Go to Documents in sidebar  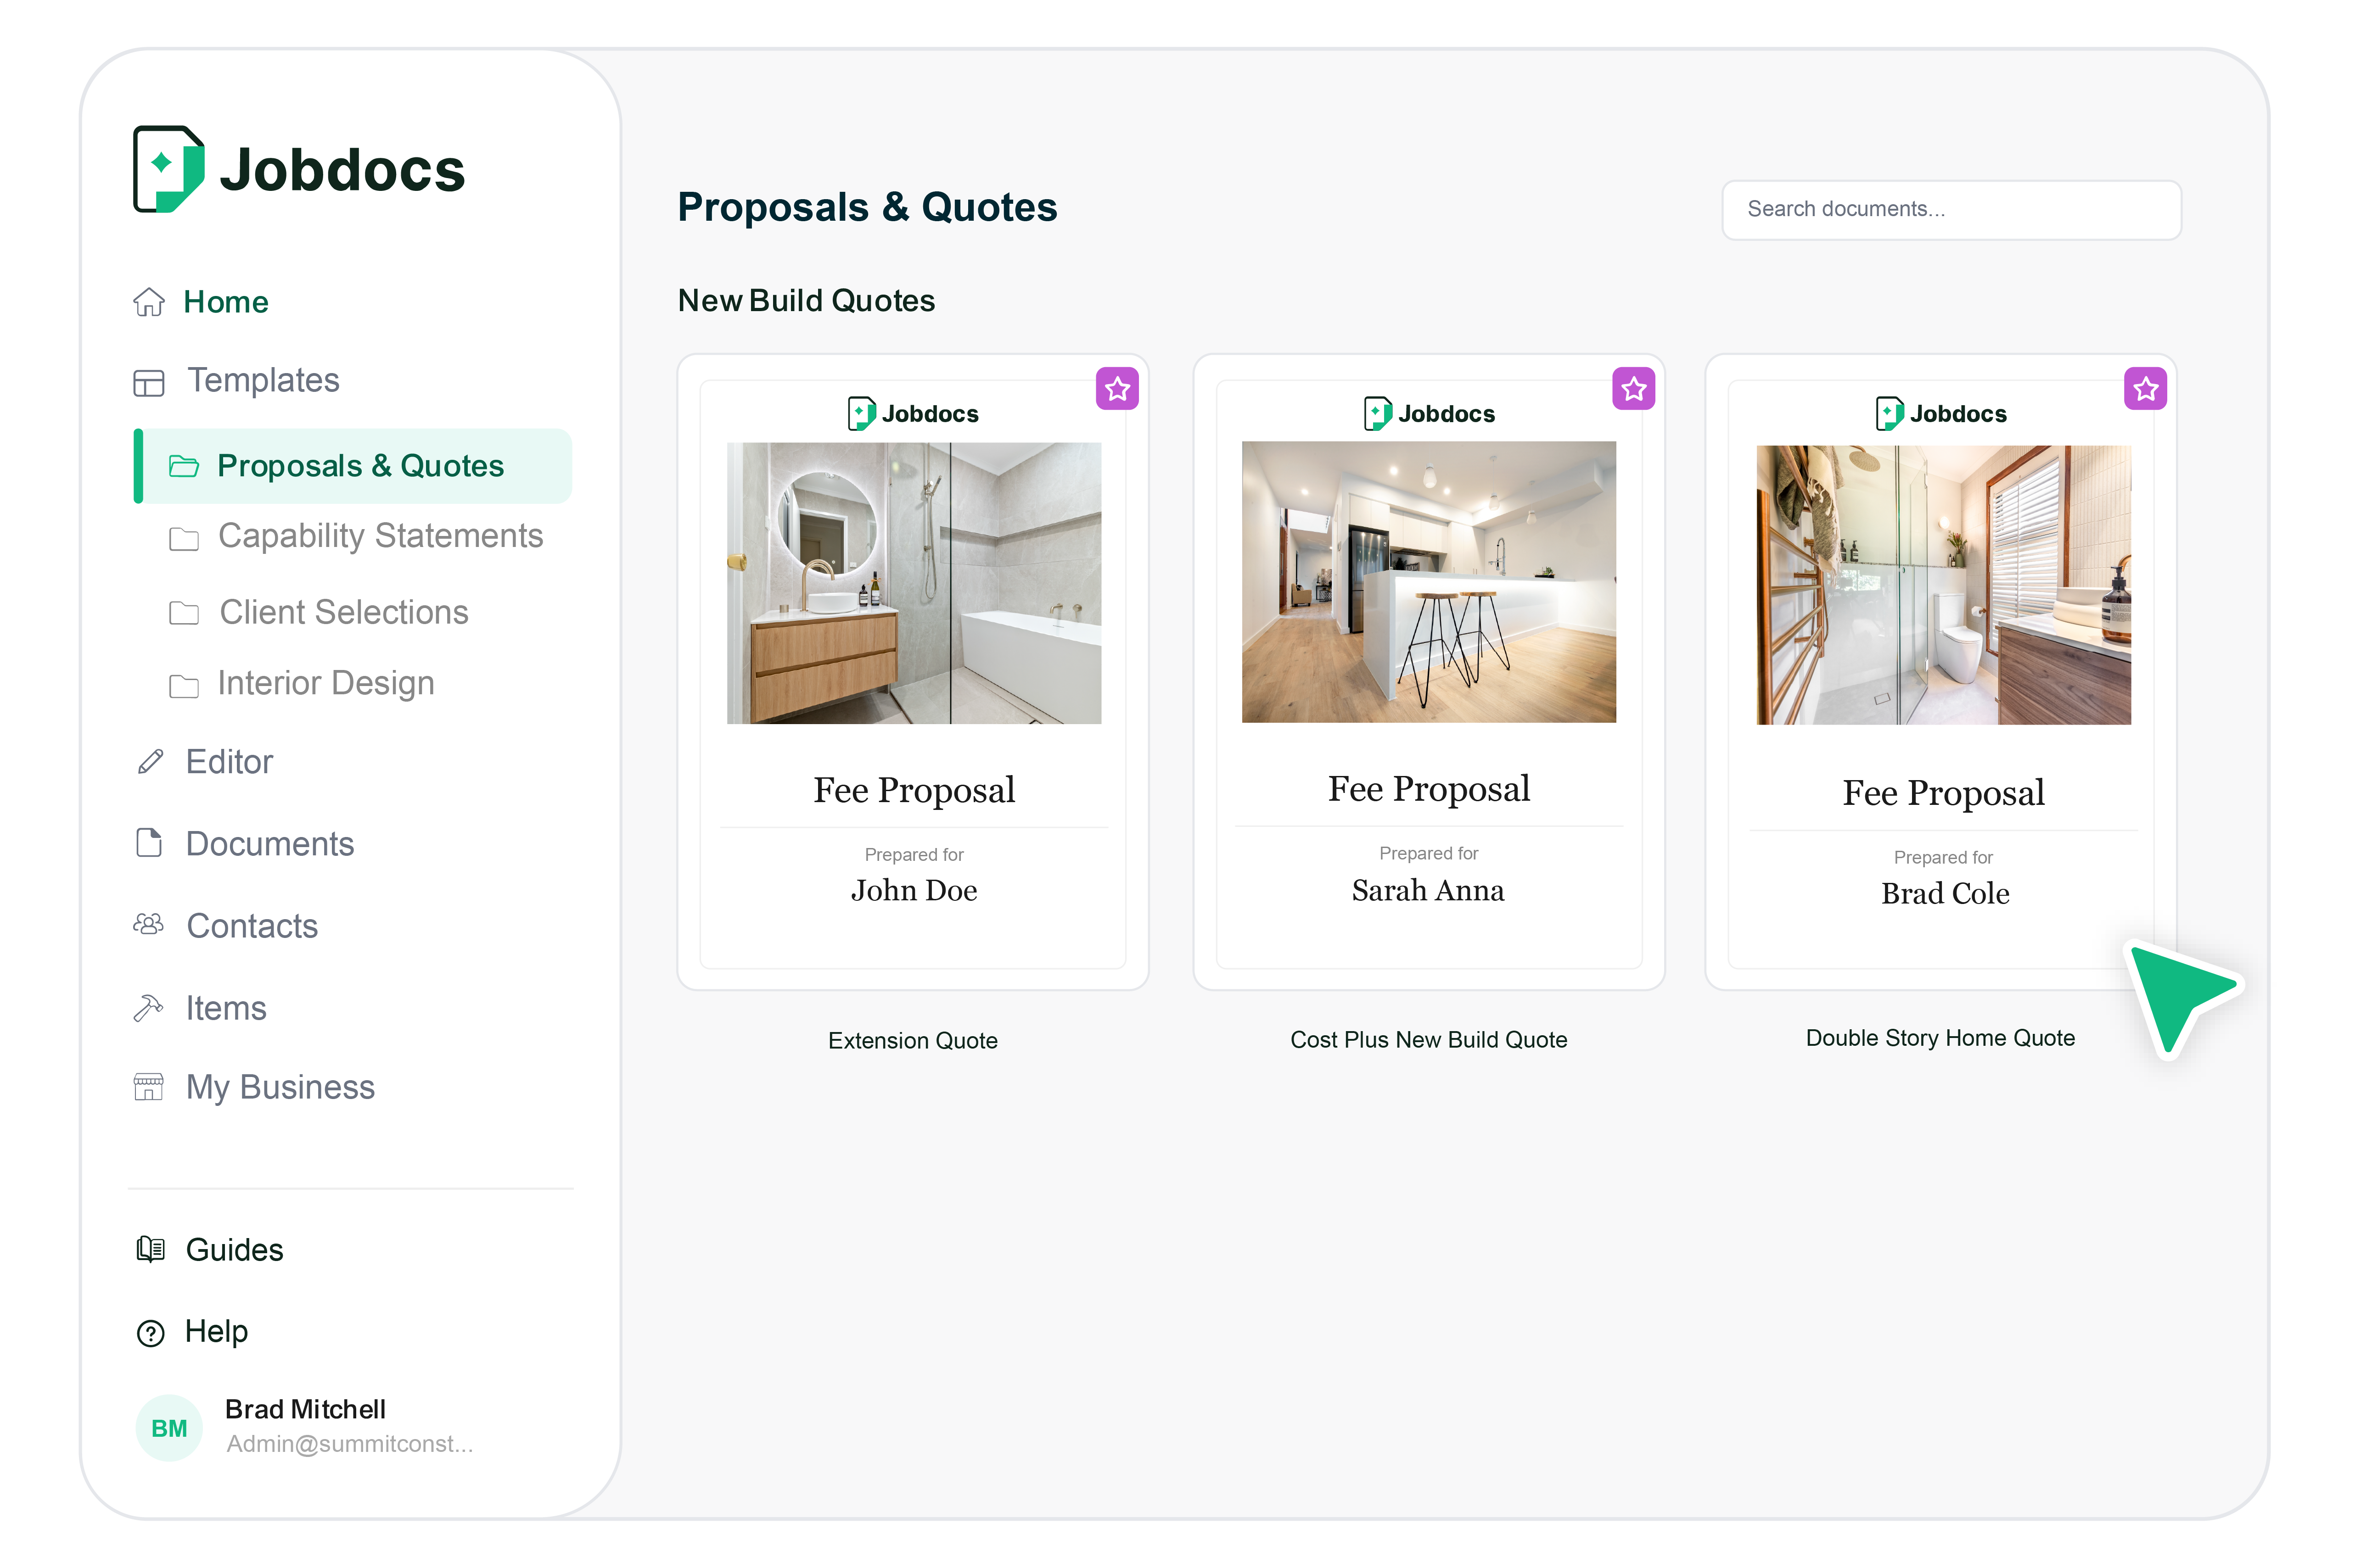coord(269,844)
